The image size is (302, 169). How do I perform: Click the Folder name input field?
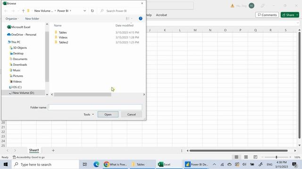[x=95, y=108]
